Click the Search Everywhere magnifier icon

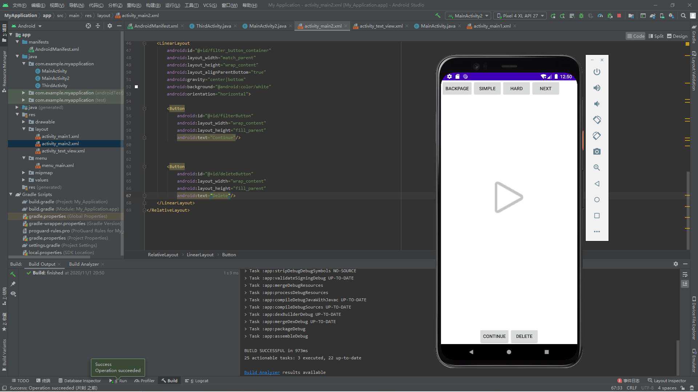point(683,16)
